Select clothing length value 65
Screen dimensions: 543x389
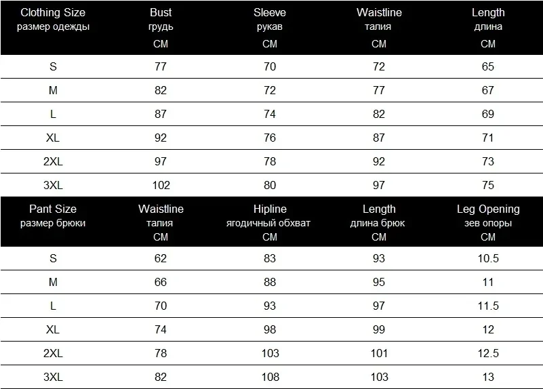click(488, 66)
